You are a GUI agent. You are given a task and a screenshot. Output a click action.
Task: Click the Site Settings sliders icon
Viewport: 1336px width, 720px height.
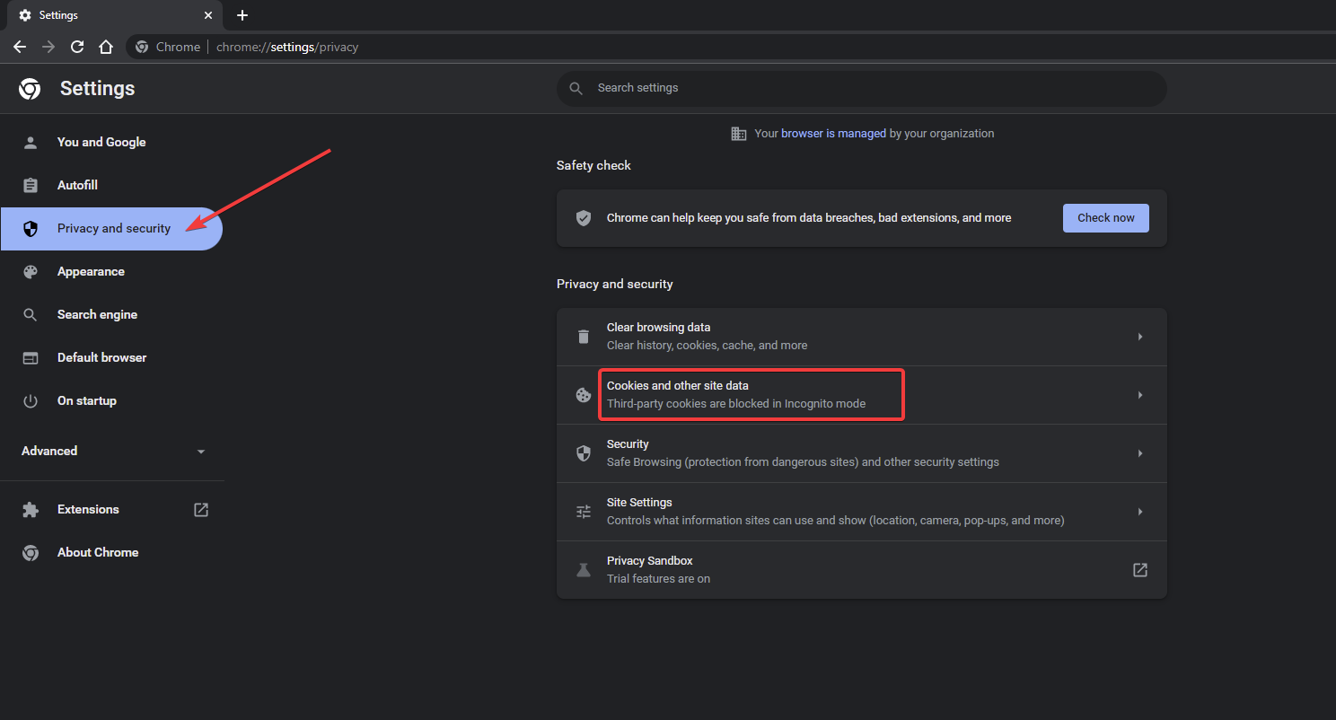[584, 512]
